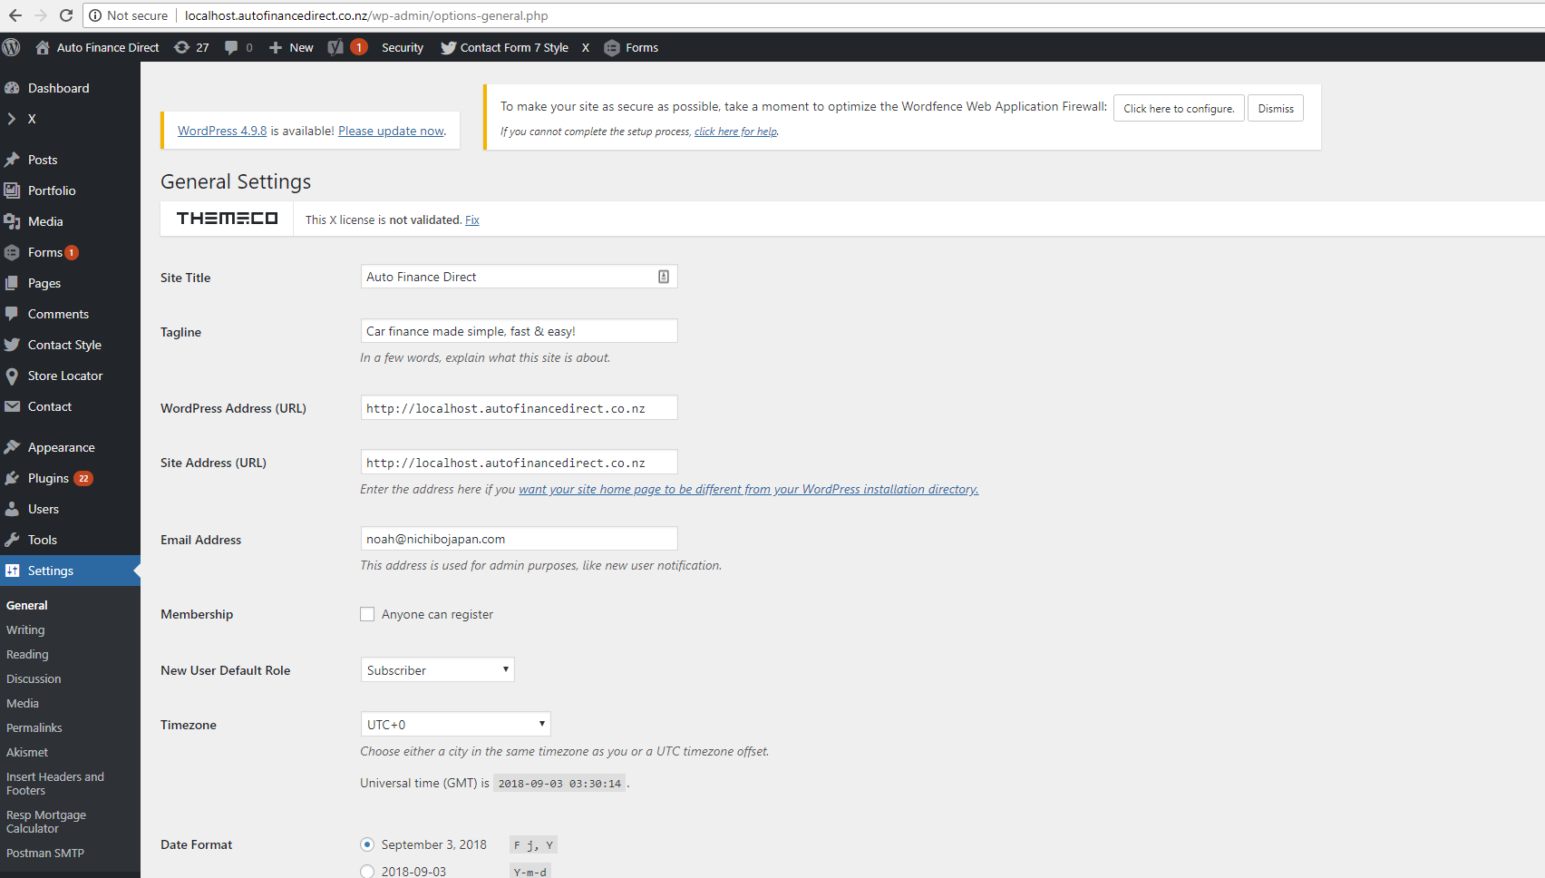1545x878 pixels.
Task: Dismiss the Wordfence firewall notice
Action: pos(1275,109)
